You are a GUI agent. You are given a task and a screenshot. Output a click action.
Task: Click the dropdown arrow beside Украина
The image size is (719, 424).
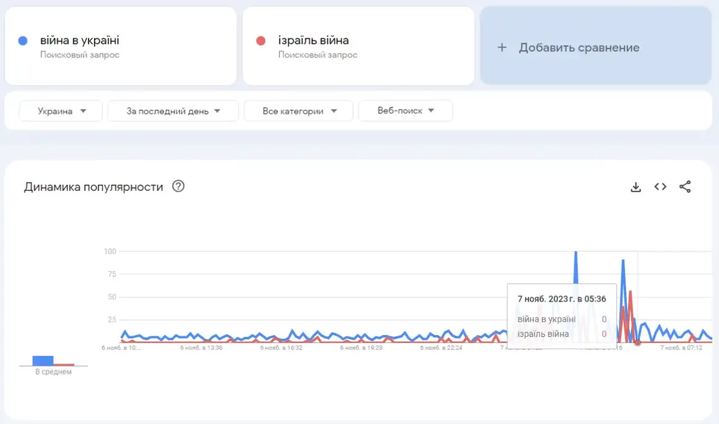coord(83,111)
